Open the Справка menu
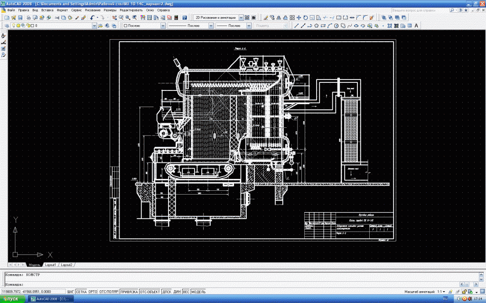Screen dimensions: 486x303 click(163, 10)
